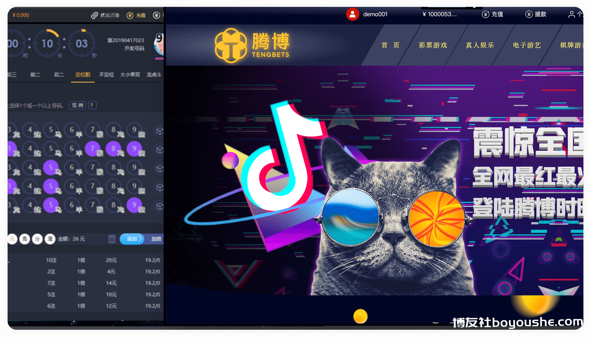591x338 pixels.
Task: Switch to the 前二 play tab
Action: (x=35, y=75)
